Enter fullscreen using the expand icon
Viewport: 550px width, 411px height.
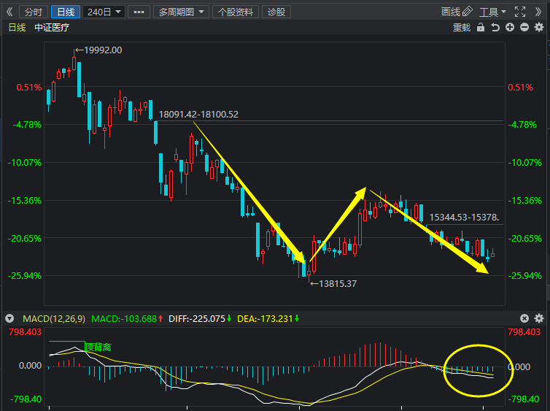coord(520,12)
